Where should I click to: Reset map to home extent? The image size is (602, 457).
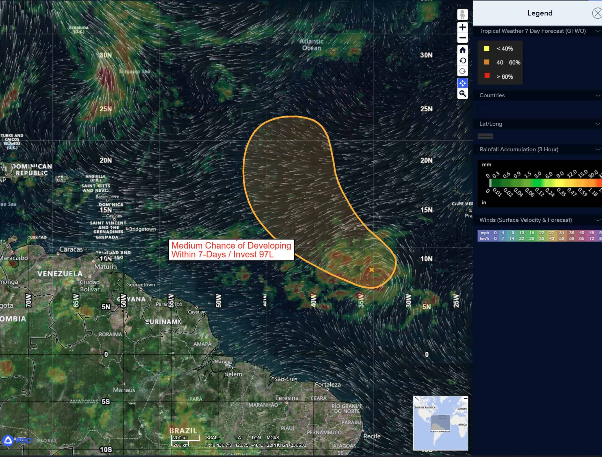pyautogui.click(x=462, y=50)
